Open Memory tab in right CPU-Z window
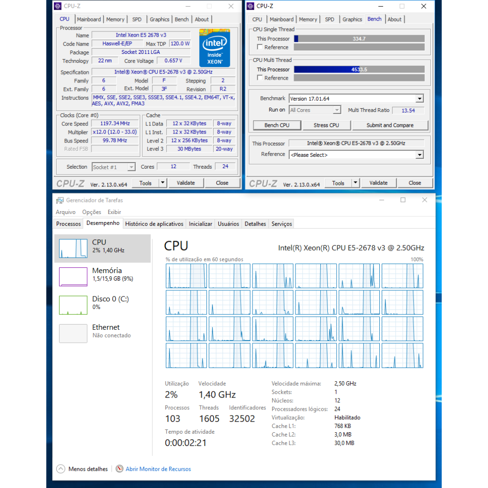Screen dimensions: 488x488 click(308, 19)
